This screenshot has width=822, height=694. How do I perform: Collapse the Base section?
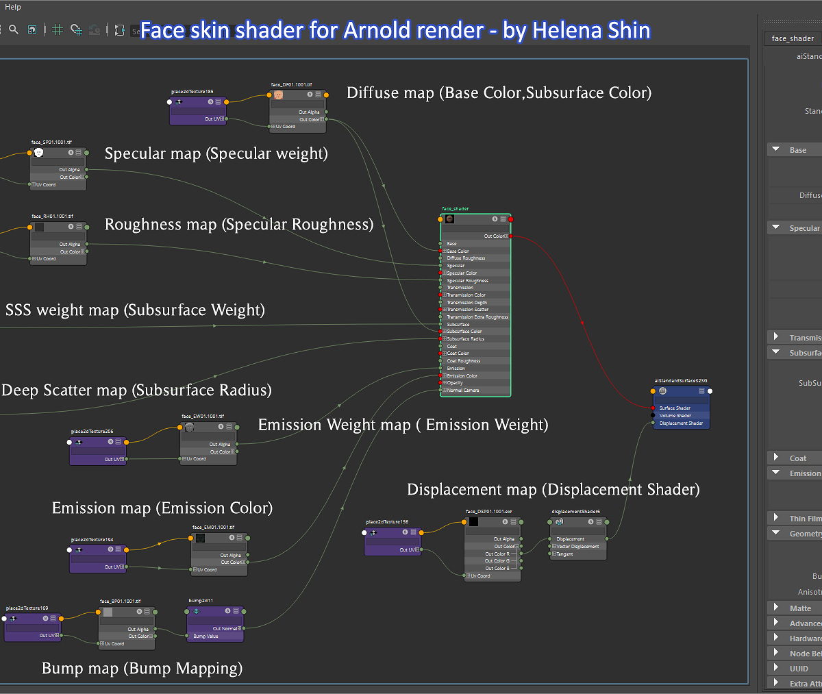click(x=776, y=149)
